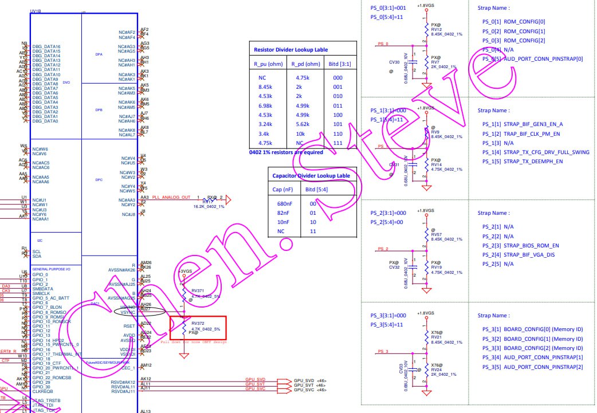Image resolution: width=597 pixels, height=413 pixels.
Task: Click the "3.4k" resistor table cell
Action: click(264, 134)
